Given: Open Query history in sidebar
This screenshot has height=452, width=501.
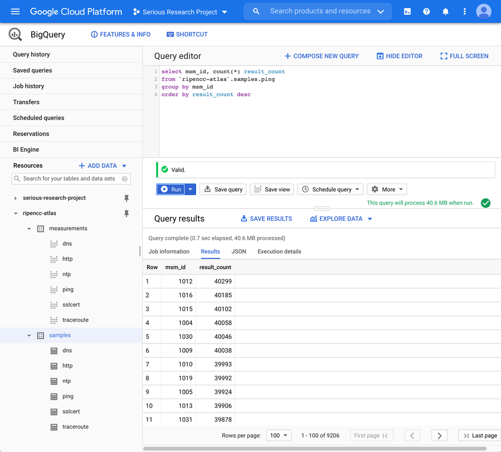Looking at the screenshot, I should coord(71,54).
